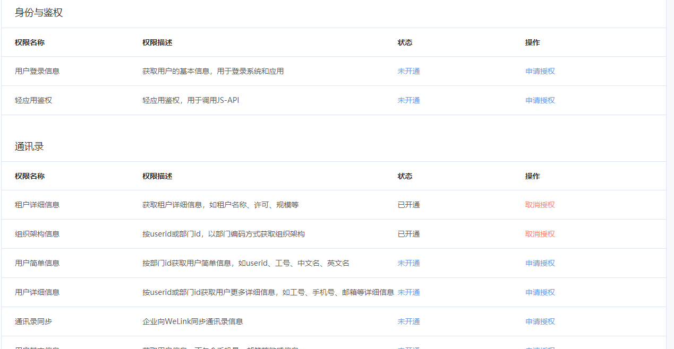Click 未开通 status in 通讯录同步 row
Viewport: 674px width, 349px height.
point(408,321)
